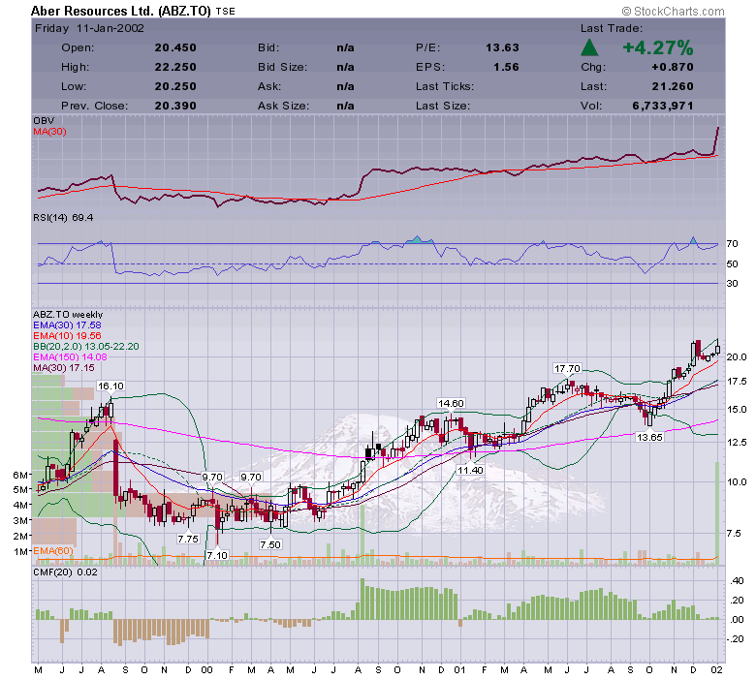Screen dimensions: 756x680
Task: Click the 11.40 price low annotation
Action: click(x=470, y=470)
